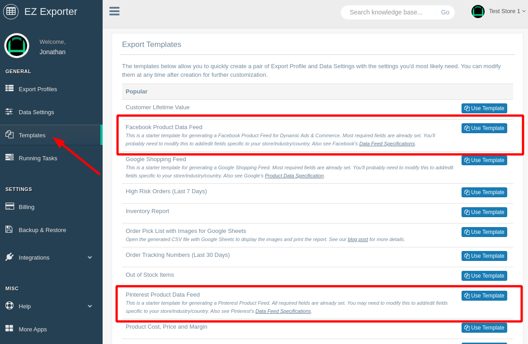Click the Backup & Restore floppy icon
This screenshot has width=528, height=344.
(9, 229)
